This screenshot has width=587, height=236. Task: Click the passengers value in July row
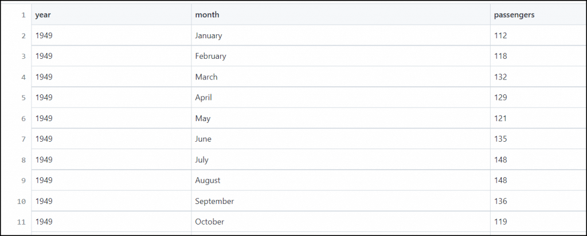click(x=500, y=160)
